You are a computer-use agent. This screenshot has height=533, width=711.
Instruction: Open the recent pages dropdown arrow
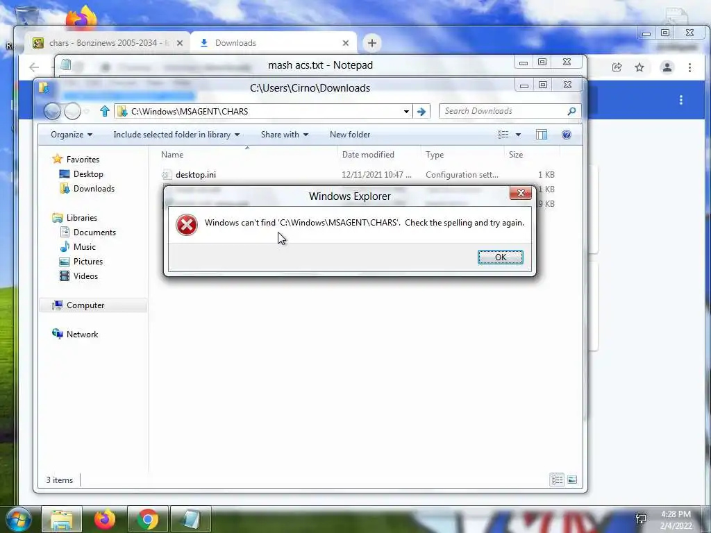click(87, 112)
